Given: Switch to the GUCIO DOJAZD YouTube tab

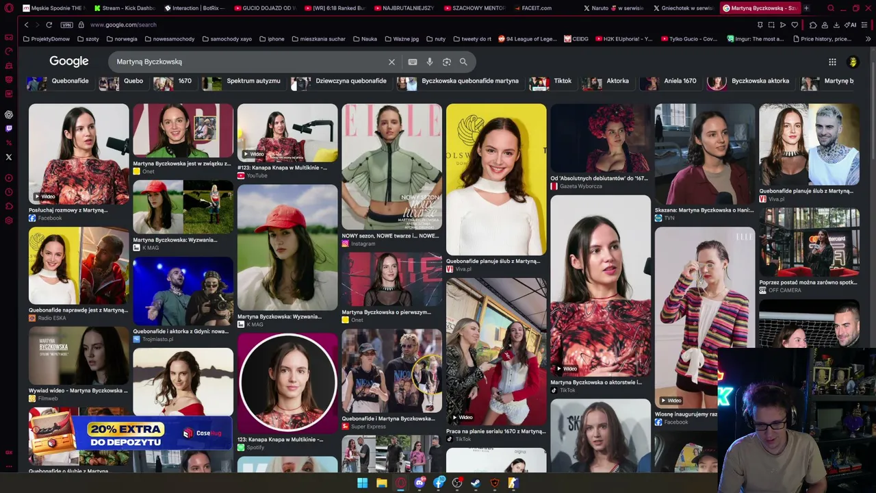Looking at the screenshot, I should coord(265,8).
